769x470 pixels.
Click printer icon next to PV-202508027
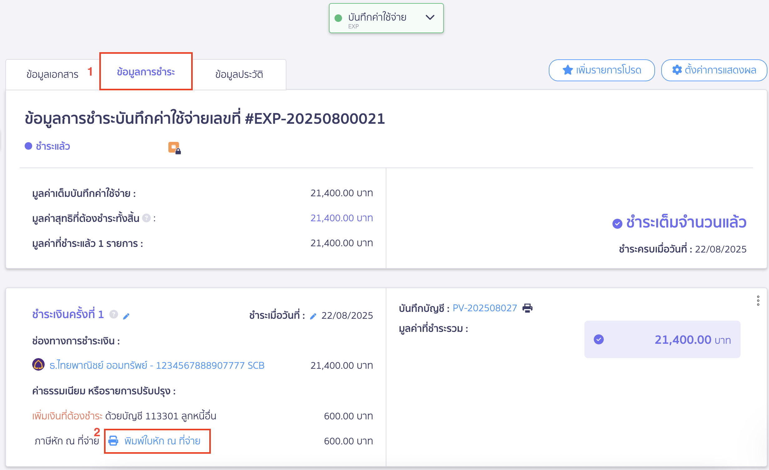tap(528, 308)
